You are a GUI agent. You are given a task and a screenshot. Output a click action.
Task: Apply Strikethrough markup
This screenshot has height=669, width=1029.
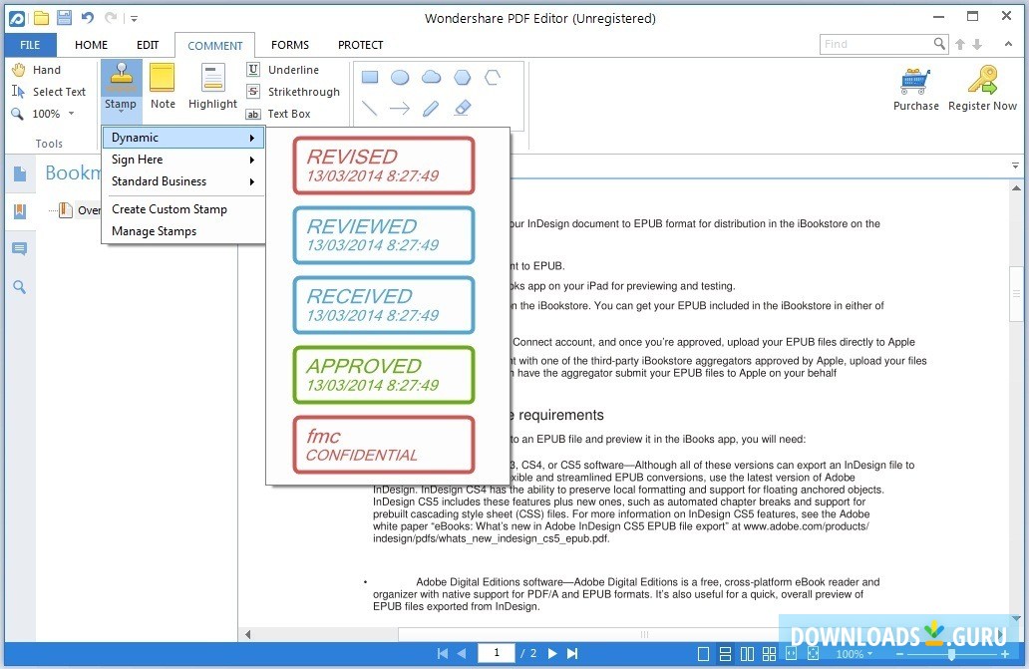tap(293, 92)
